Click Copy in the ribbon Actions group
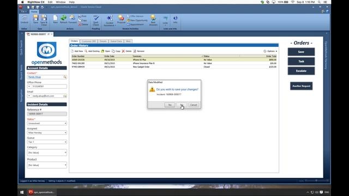This screenshot has width=349, height=196. pyautogui.click(x=82, y=20)
